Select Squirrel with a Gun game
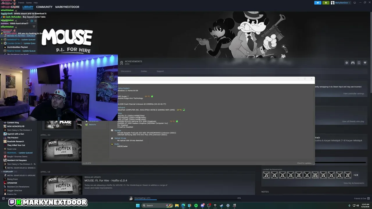 tap(15, 134)
